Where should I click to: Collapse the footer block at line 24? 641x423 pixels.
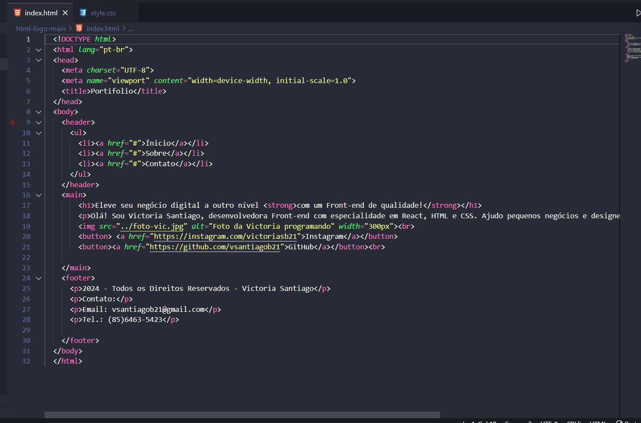[x=38, y=278]
